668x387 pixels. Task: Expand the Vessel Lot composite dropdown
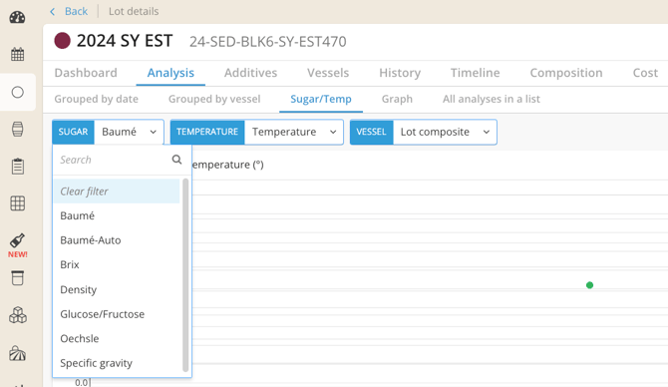(x=445, y=132)
